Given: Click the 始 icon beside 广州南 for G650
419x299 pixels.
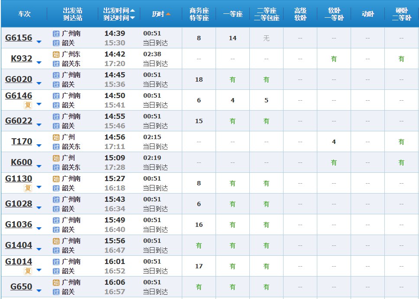Looking at the screenshot, I should [56, 282].
